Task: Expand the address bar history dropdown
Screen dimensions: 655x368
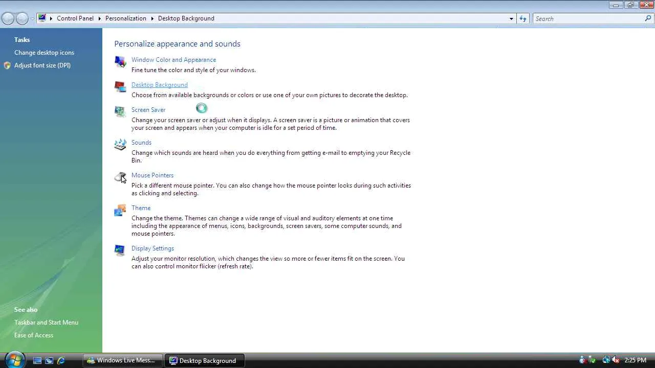Action: 511,18
